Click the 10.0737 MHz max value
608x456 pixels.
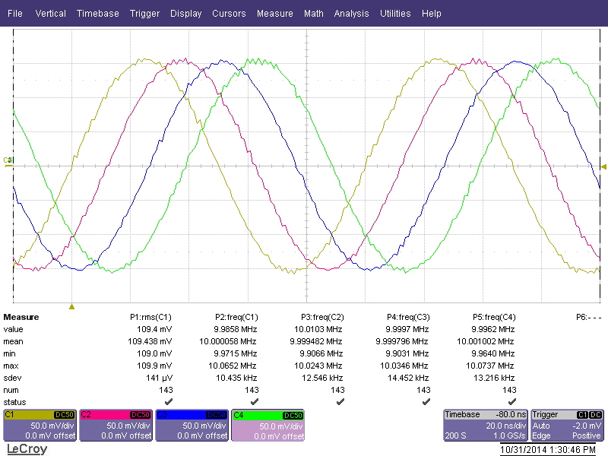pyautogui.click(x=489, y=366)
